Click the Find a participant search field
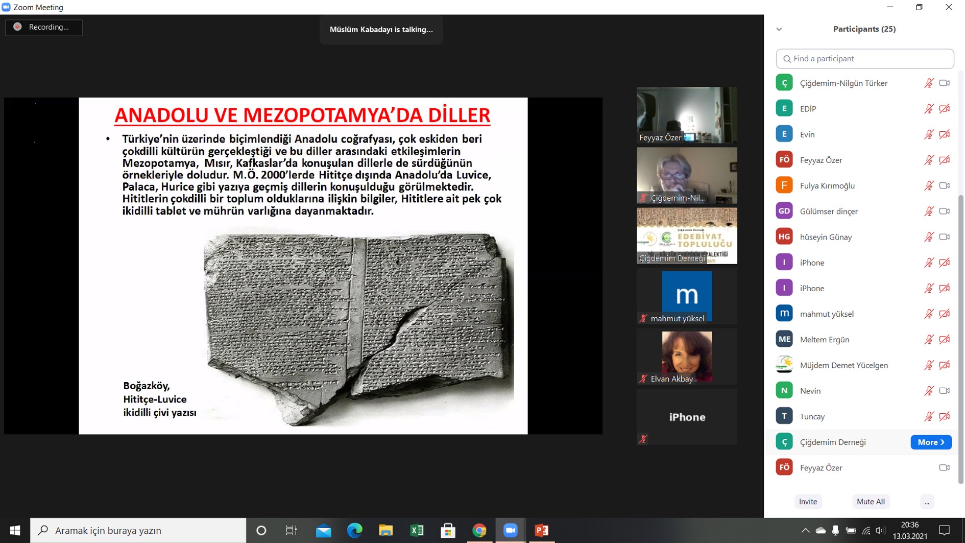Screen dimensions: 965x543 (865, 59)
